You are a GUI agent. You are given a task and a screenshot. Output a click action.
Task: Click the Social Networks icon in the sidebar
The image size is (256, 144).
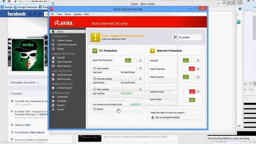53,75
